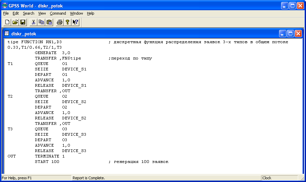Click the '0.33,T1/0.66,T2/1,T3' line
Screen dimensions: 306x182
pos(34,47)
